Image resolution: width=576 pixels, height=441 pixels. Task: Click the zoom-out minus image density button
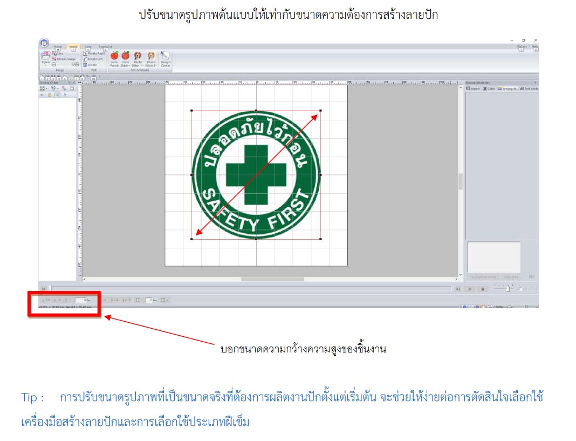54,64
